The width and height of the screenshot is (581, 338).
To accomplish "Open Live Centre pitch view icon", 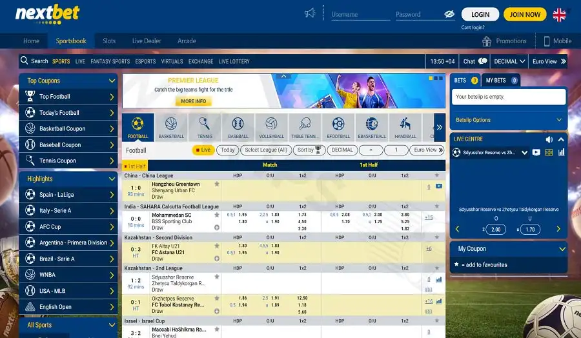I will [549, 152].
